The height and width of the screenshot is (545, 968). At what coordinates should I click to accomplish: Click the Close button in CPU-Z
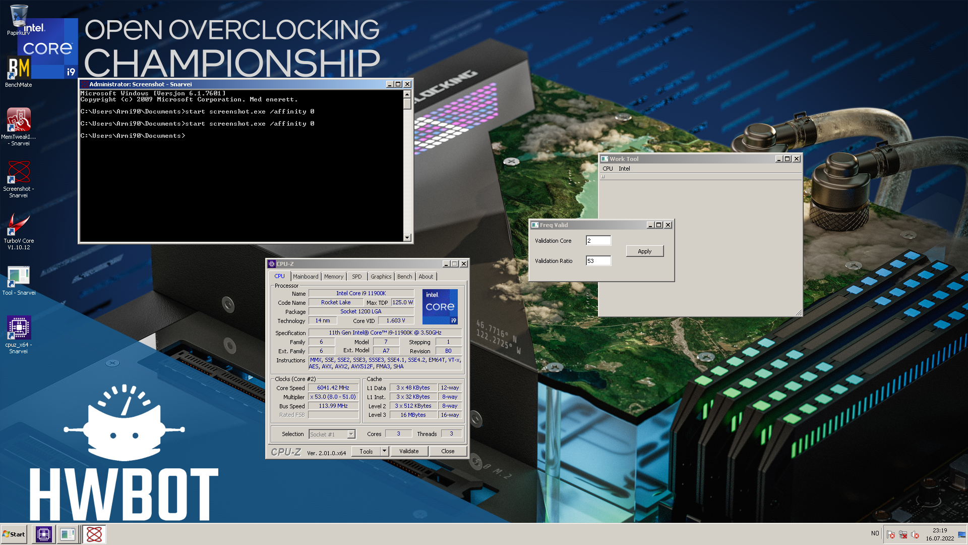448,451
